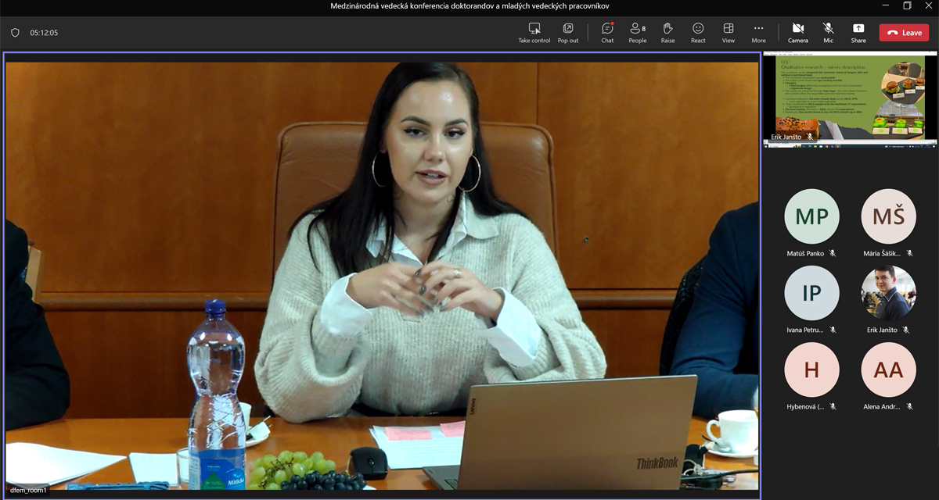The height and width of the screenshot is (500, 939).
Task: Select Matúš Panko participant avatar
Action: point(811,216)
